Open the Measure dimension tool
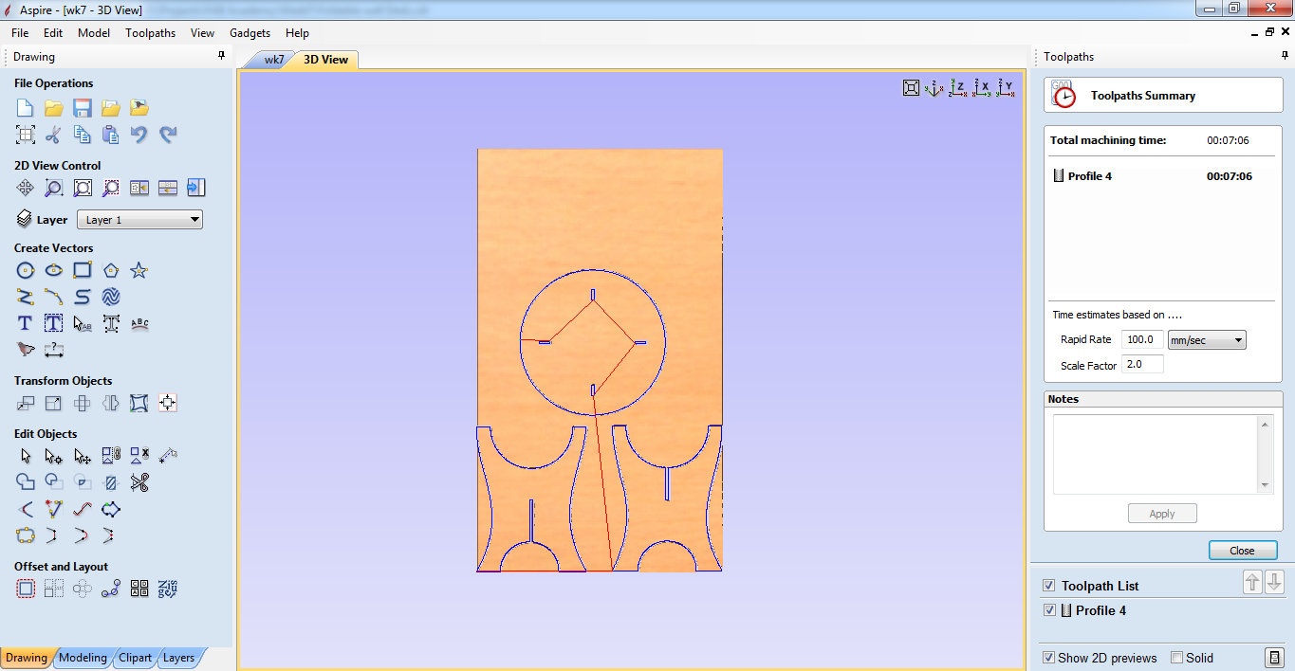 pyautogui.click(x=54, y=350)
